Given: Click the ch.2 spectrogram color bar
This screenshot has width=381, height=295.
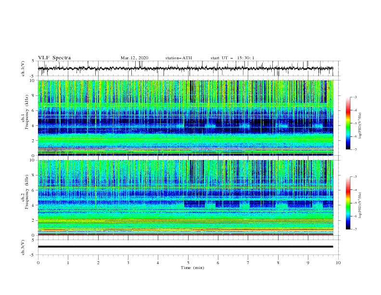Looking at the screenshot, I should pos(348,203).
